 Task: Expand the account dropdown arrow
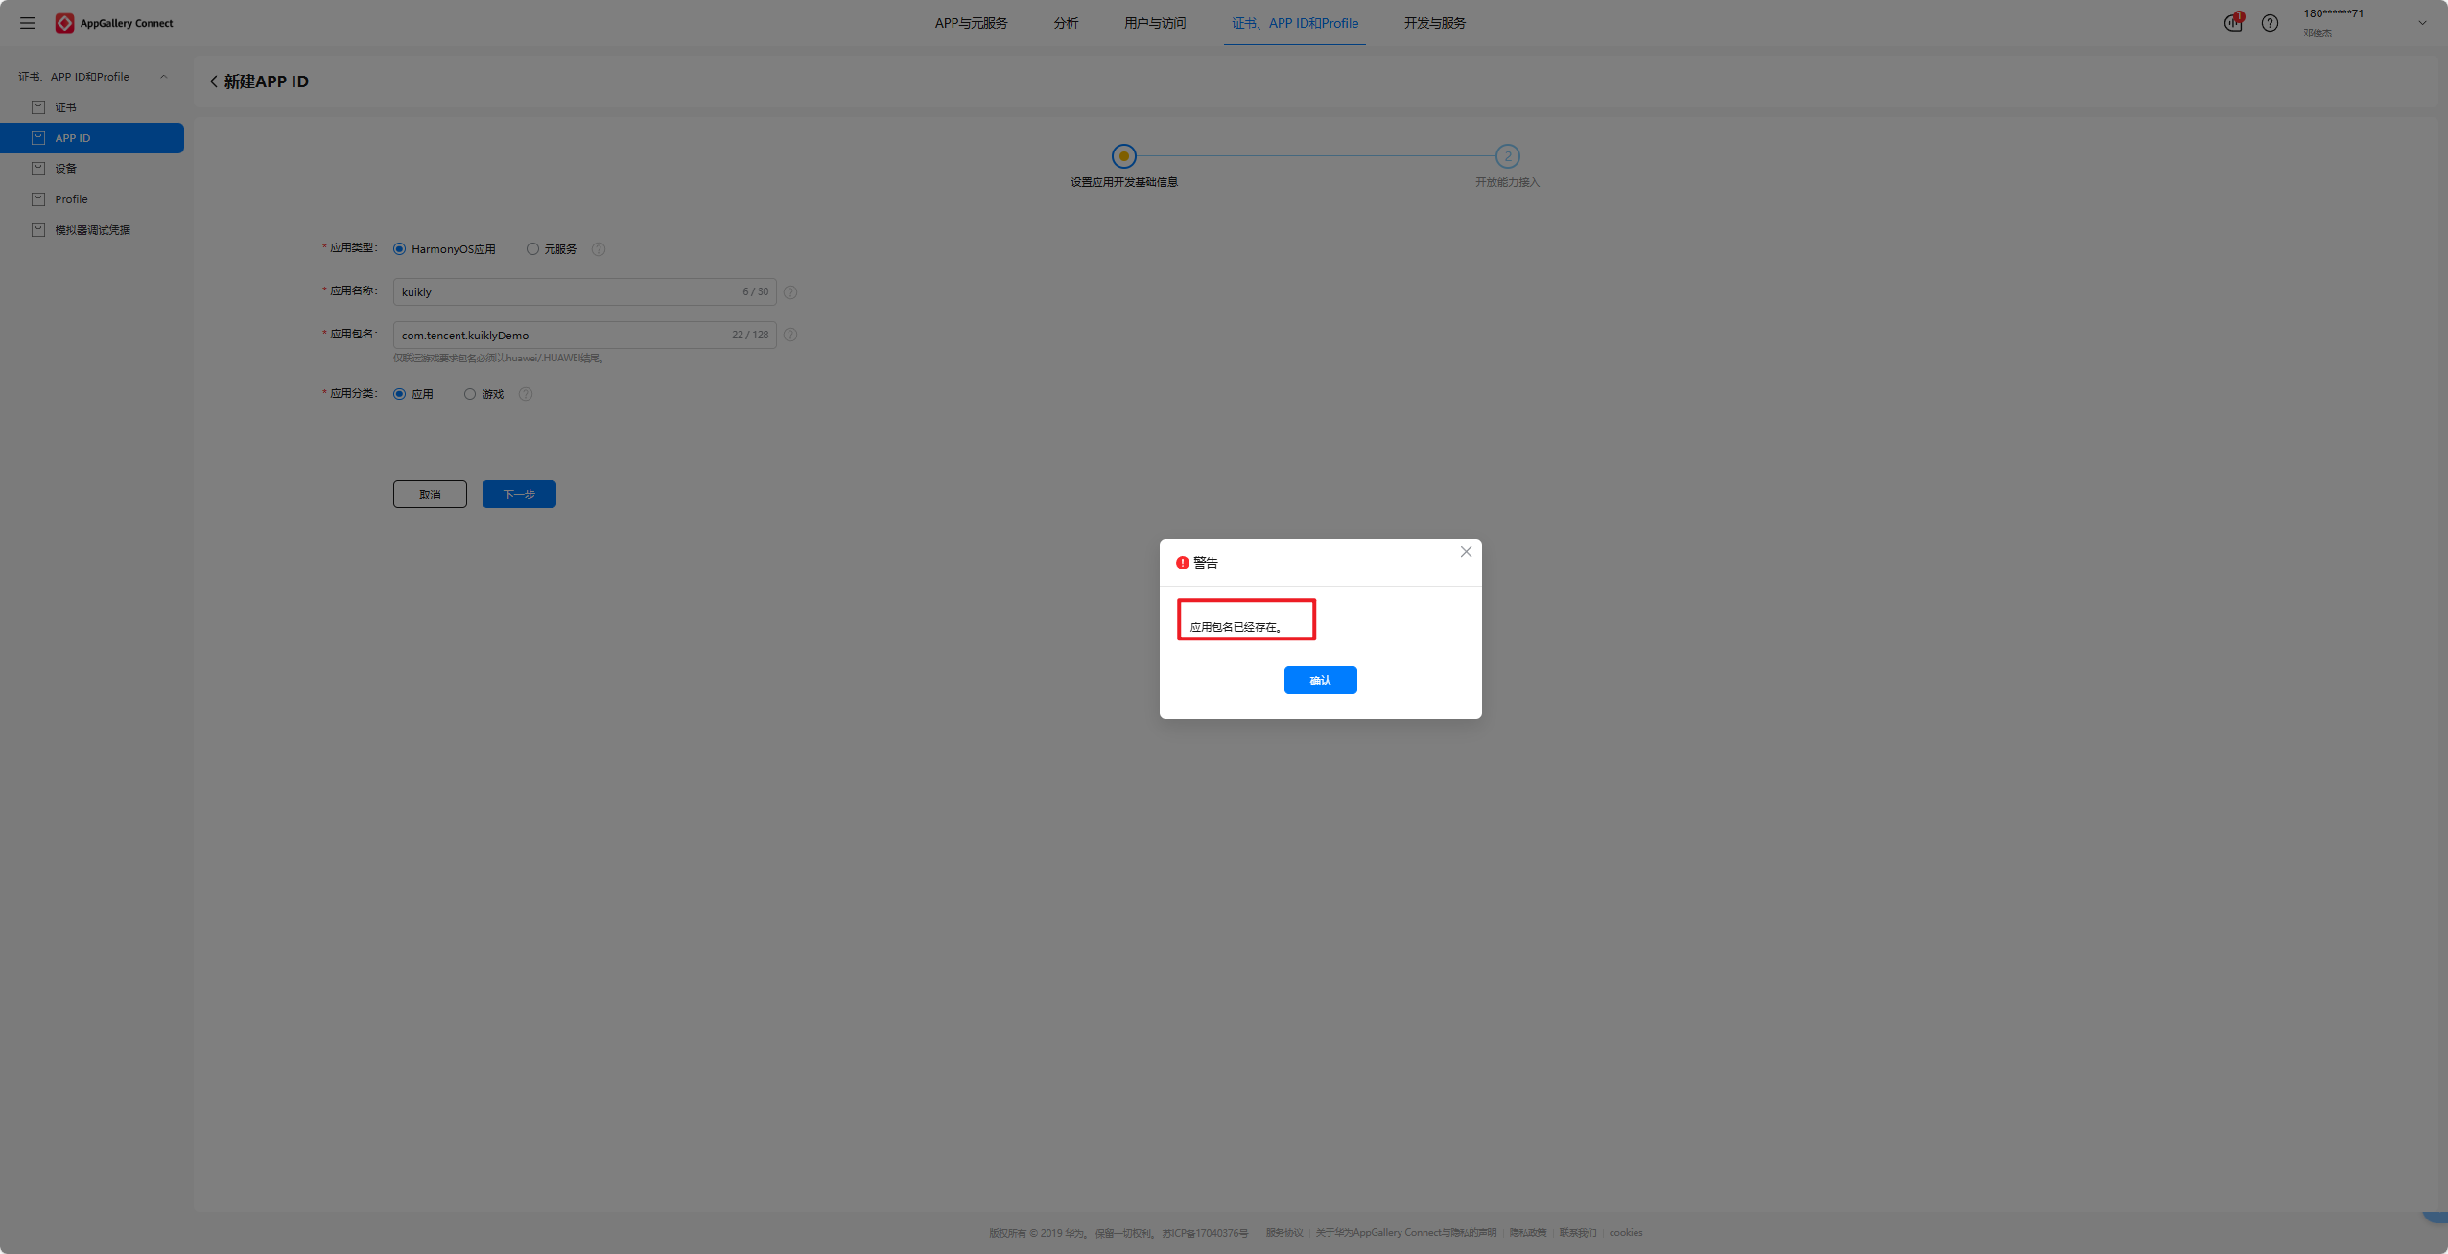pyautogui.click(x=2422, y=23)
